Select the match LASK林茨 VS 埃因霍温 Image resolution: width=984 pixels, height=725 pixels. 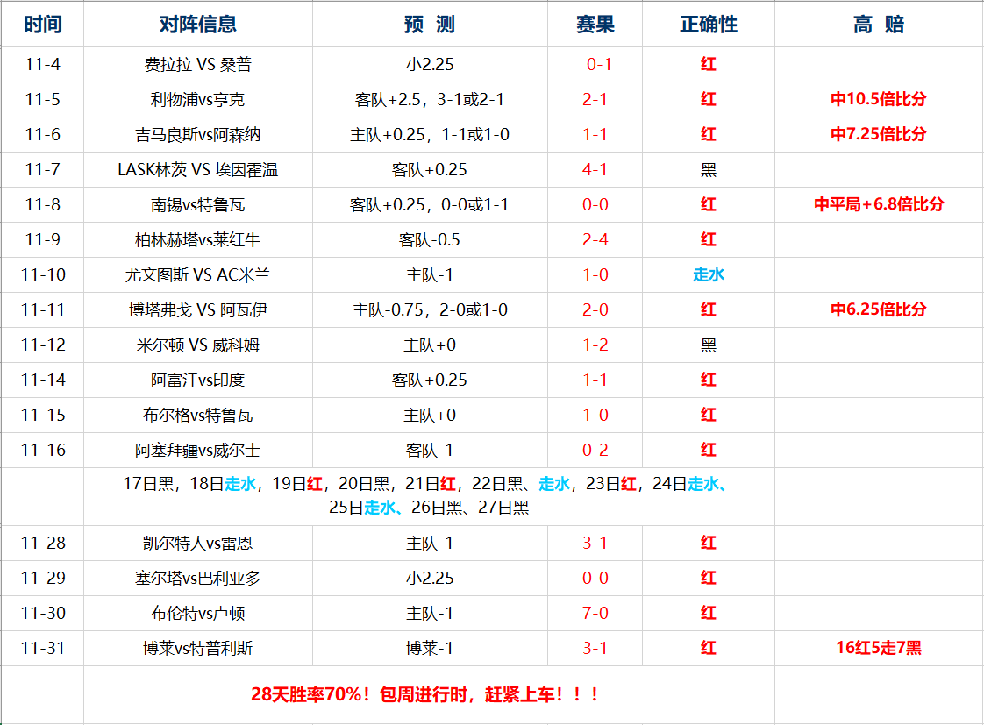(x=197, y=169)
